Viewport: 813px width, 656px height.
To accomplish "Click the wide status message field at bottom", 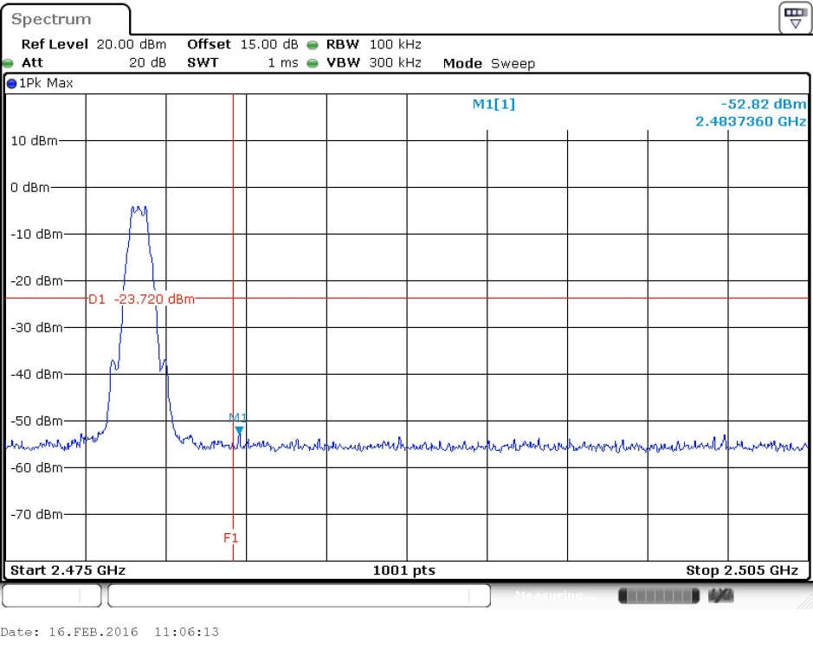I will click(300, 595).
